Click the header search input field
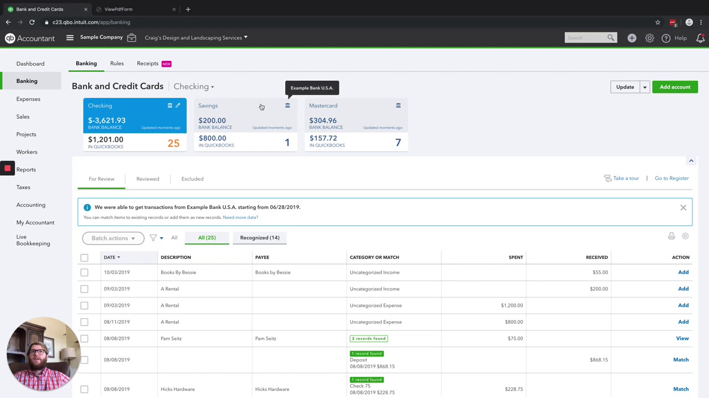The image size is (709, 398). click(585, 38)
